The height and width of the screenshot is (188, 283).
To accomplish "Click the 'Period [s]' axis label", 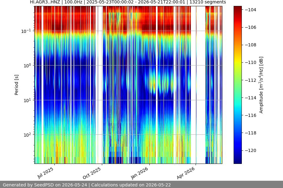I will [16, 85].
